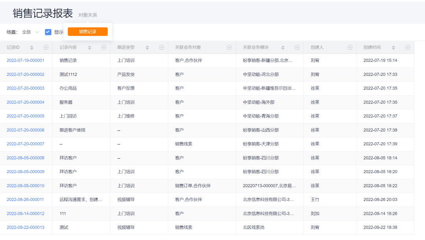Open filter menu for 关联业务对象 column

point(229,47)
